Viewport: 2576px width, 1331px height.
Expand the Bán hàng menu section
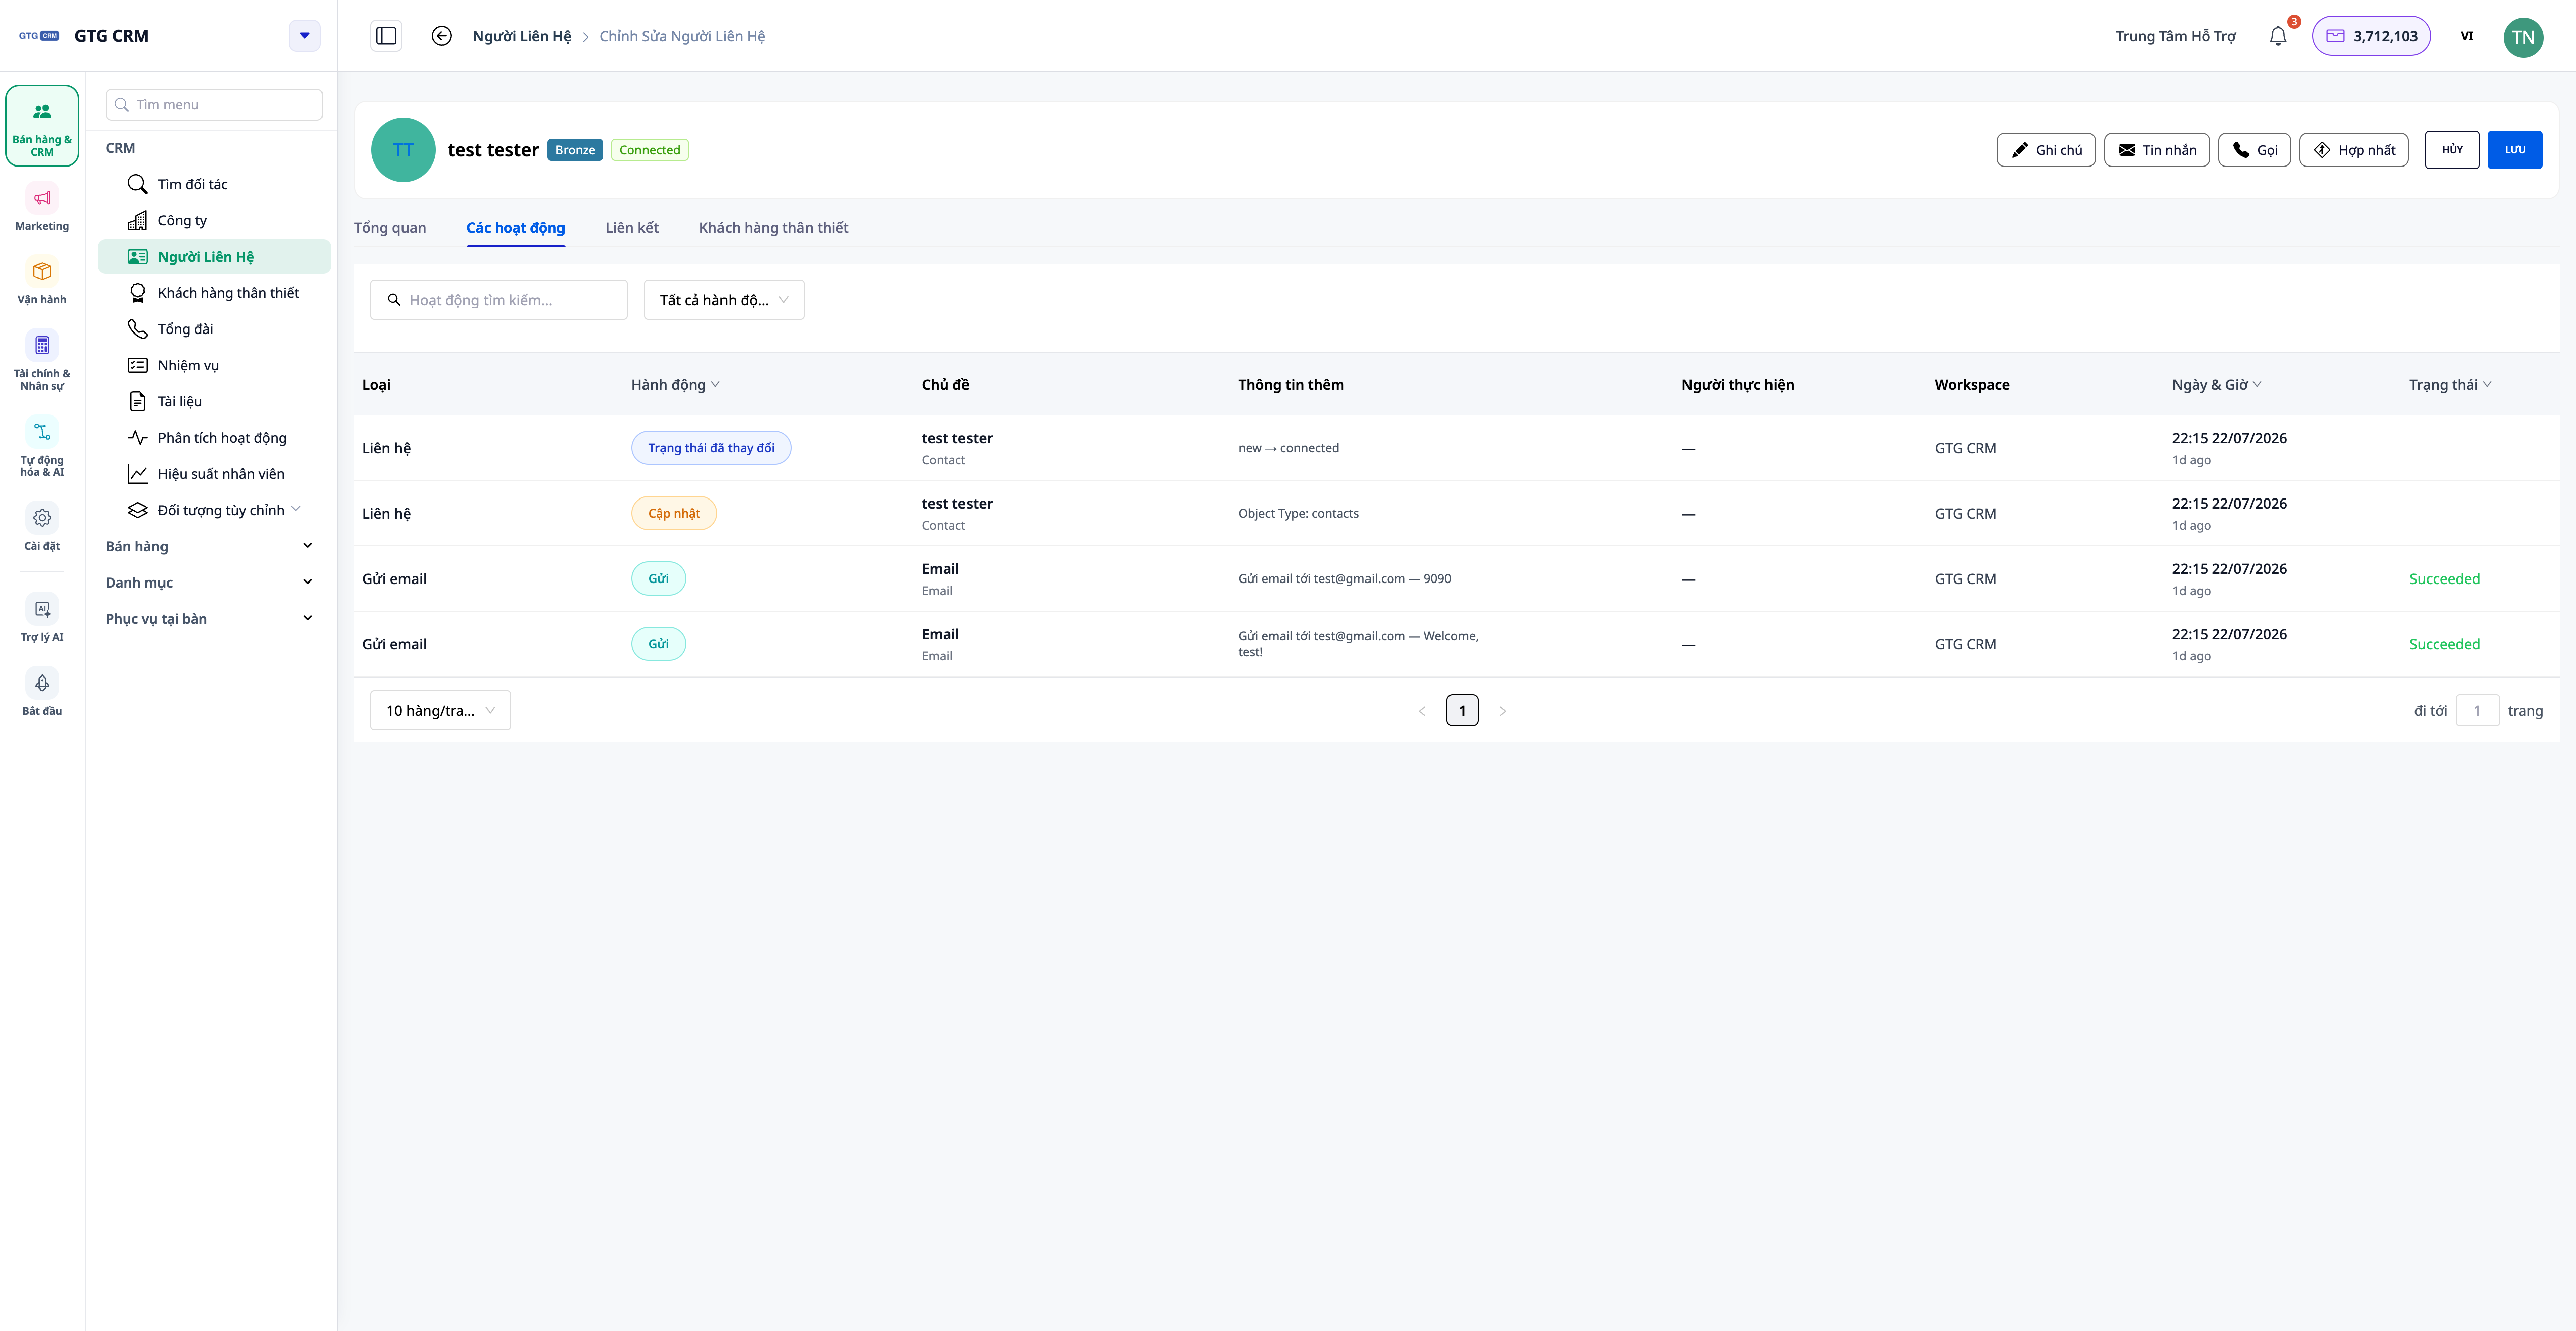click(x=209, y=546)
